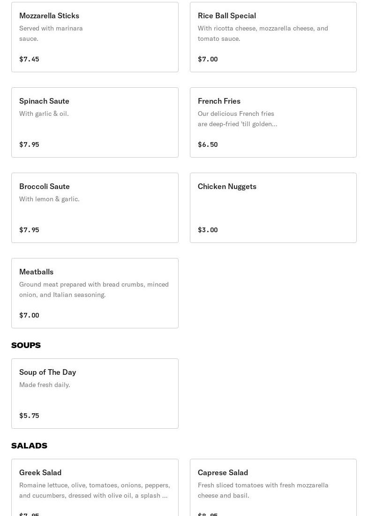Choose the Broccoli Saute item
Screen dimensions: 368x516
[95, 208]
